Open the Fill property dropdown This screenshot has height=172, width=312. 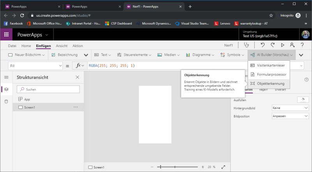click(x=35, y=66)
